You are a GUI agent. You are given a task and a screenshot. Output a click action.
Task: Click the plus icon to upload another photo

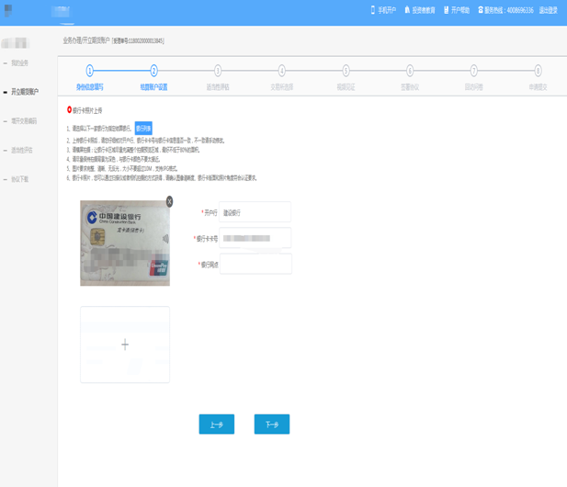(x=125, y=345)
